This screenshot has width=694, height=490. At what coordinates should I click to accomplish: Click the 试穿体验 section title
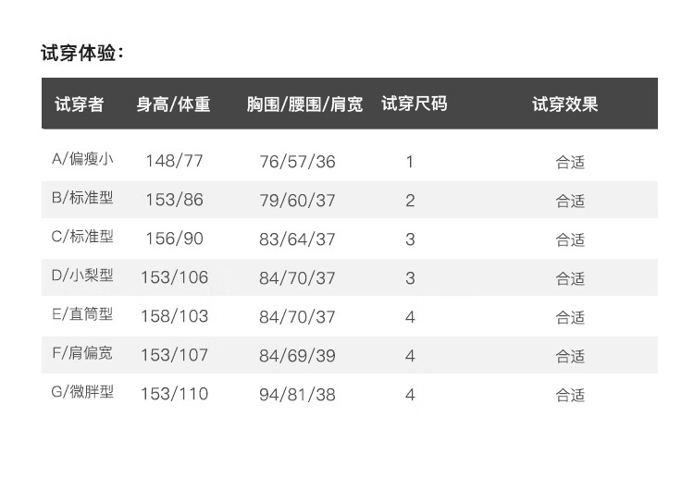[x=81, y=53]
